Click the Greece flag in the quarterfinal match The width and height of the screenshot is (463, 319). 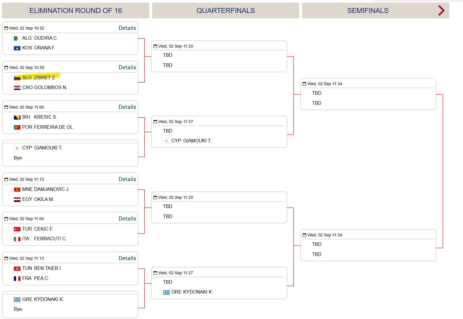[x=166, y=292]
